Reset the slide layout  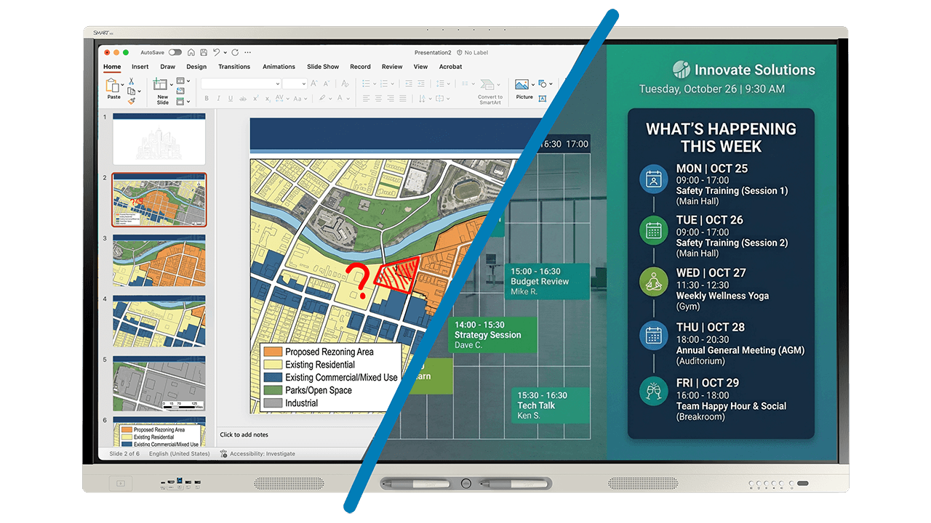[180, 92]
